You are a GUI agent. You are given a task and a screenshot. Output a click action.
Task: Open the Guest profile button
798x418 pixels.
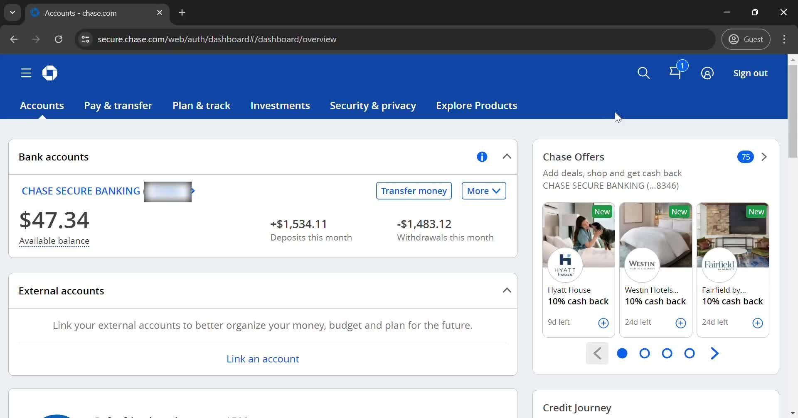746,39
